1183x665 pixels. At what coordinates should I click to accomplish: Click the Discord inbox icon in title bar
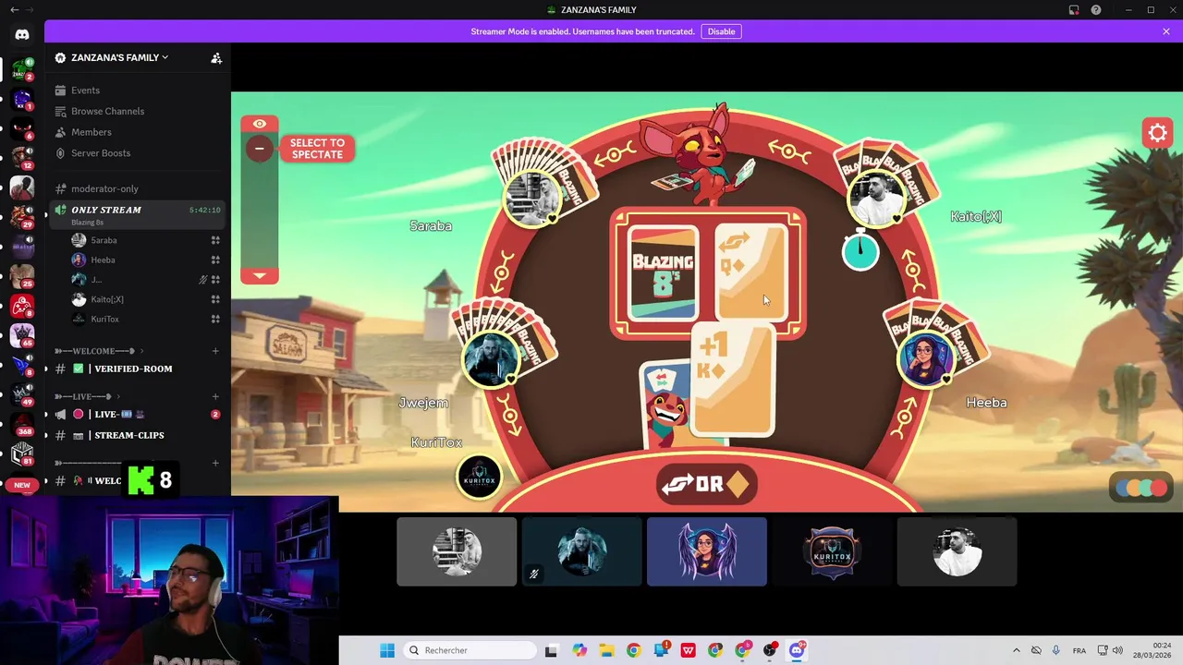(1074, 10)
